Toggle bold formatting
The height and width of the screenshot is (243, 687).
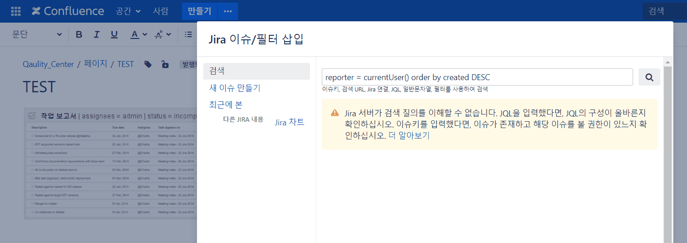(x=79, y=34)
